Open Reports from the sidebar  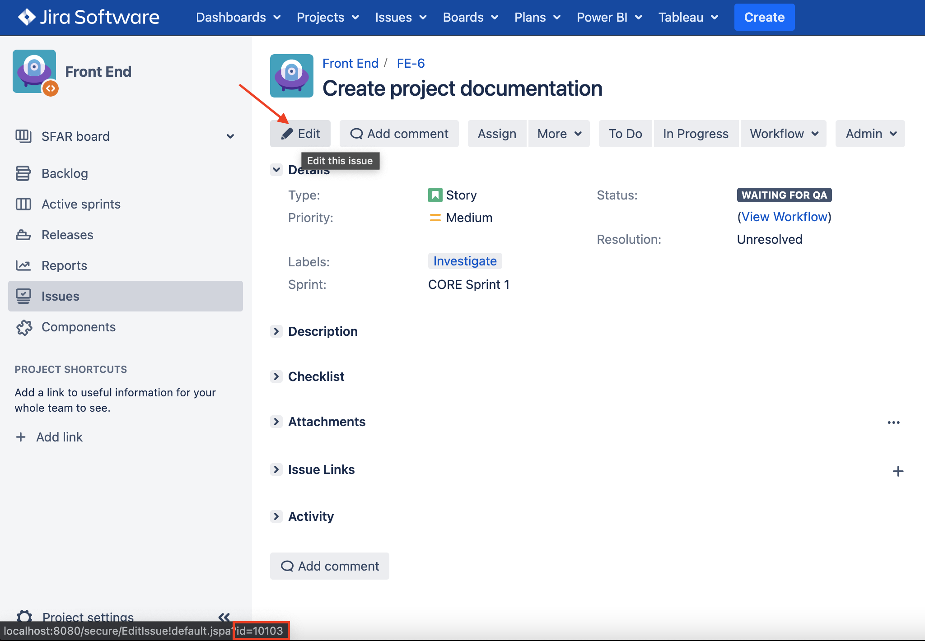tap(64, 265)
